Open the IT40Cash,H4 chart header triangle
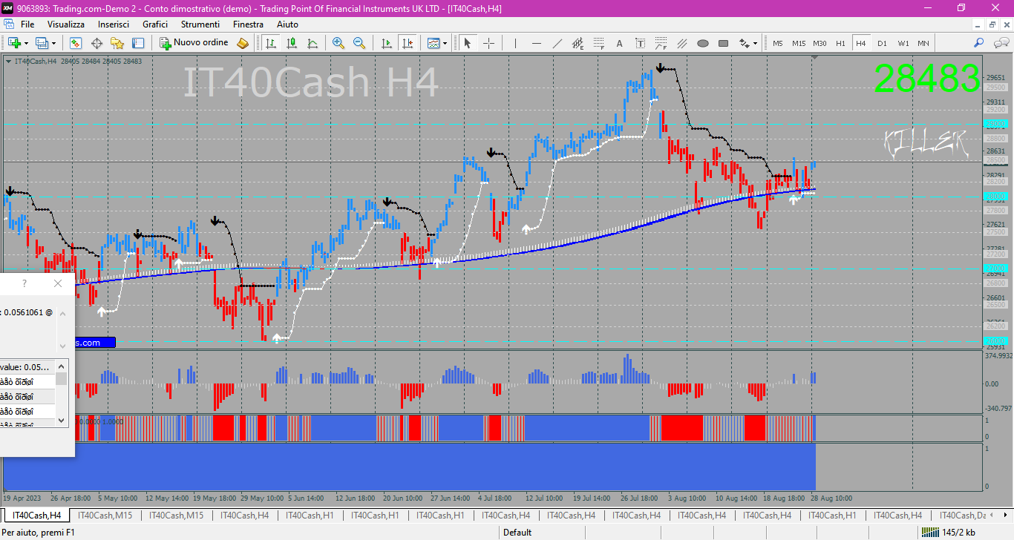This screenshot has height=540, width=1014. click(8, 62)
